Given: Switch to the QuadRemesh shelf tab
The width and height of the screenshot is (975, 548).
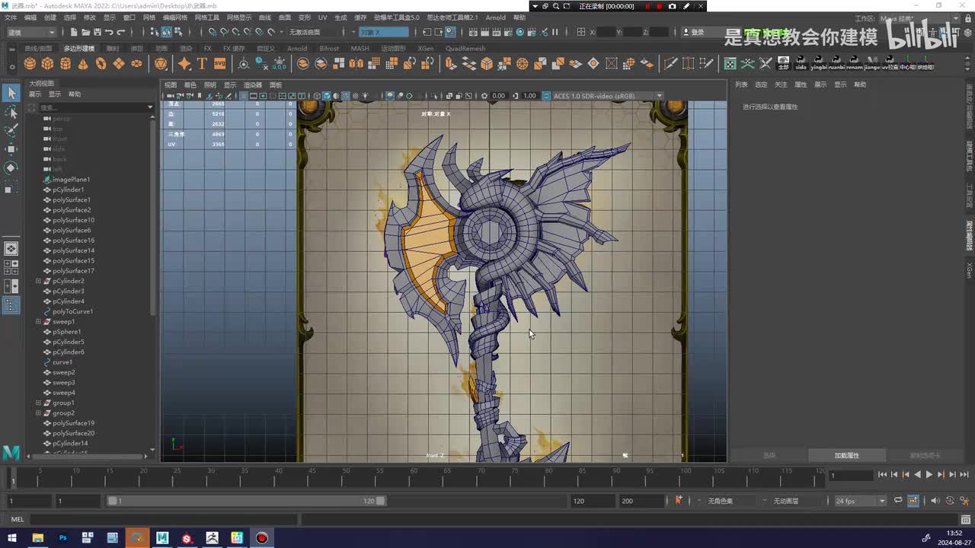Looking at the screenshot, I should pyautogui.click(x=465, y=48).
